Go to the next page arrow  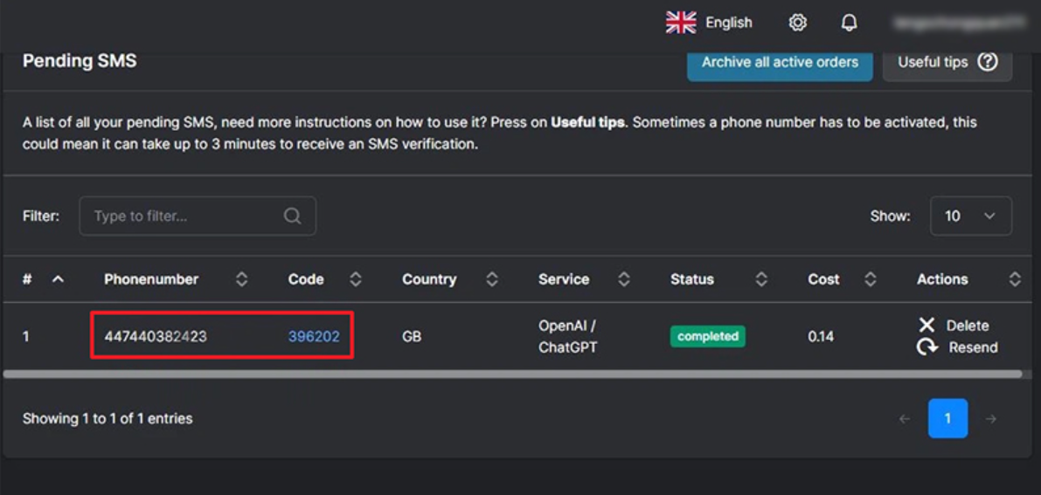tap(990, 419)
